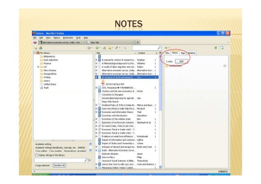The image size is (261, 184).
Task: Click the green New Item plus icon
Action: coord(97,48)
